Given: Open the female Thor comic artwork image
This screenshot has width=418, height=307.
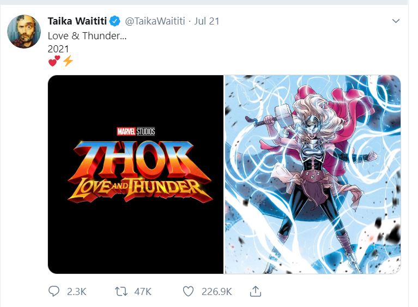Looking at the screenshot, I should point(312,174).
